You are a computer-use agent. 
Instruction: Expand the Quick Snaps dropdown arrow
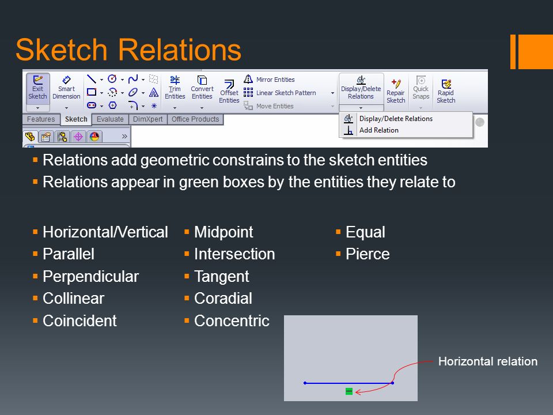pos(421,108)
